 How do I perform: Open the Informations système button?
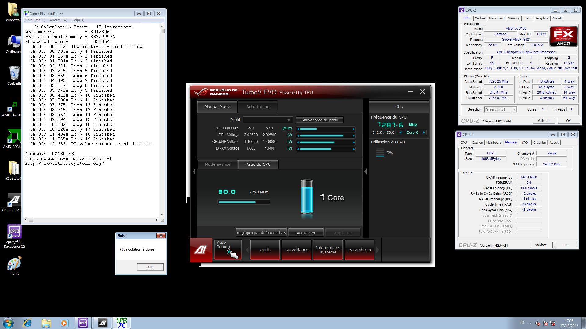coord(328,250)
